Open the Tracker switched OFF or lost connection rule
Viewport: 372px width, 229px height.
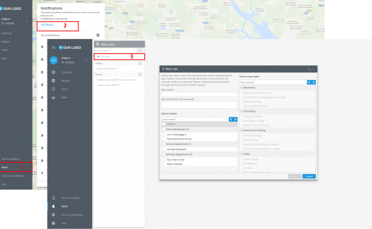[x=116, y=80]
